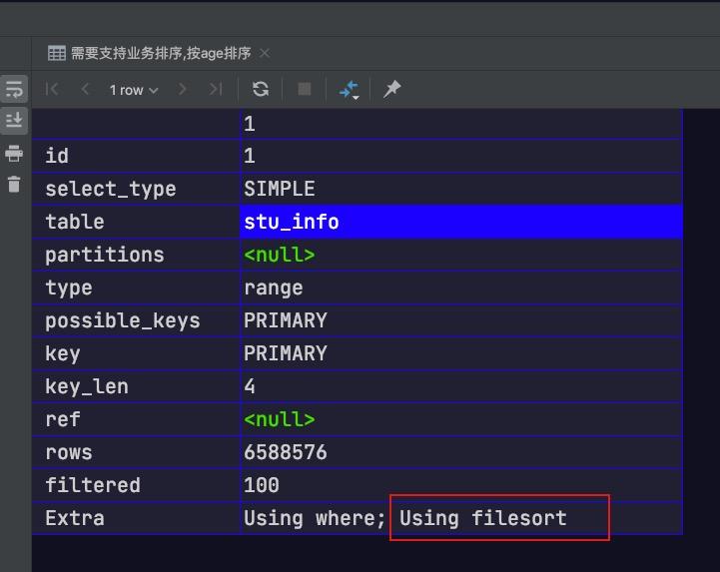
Task: Jump to last page of results
Action: coord(215,89)
